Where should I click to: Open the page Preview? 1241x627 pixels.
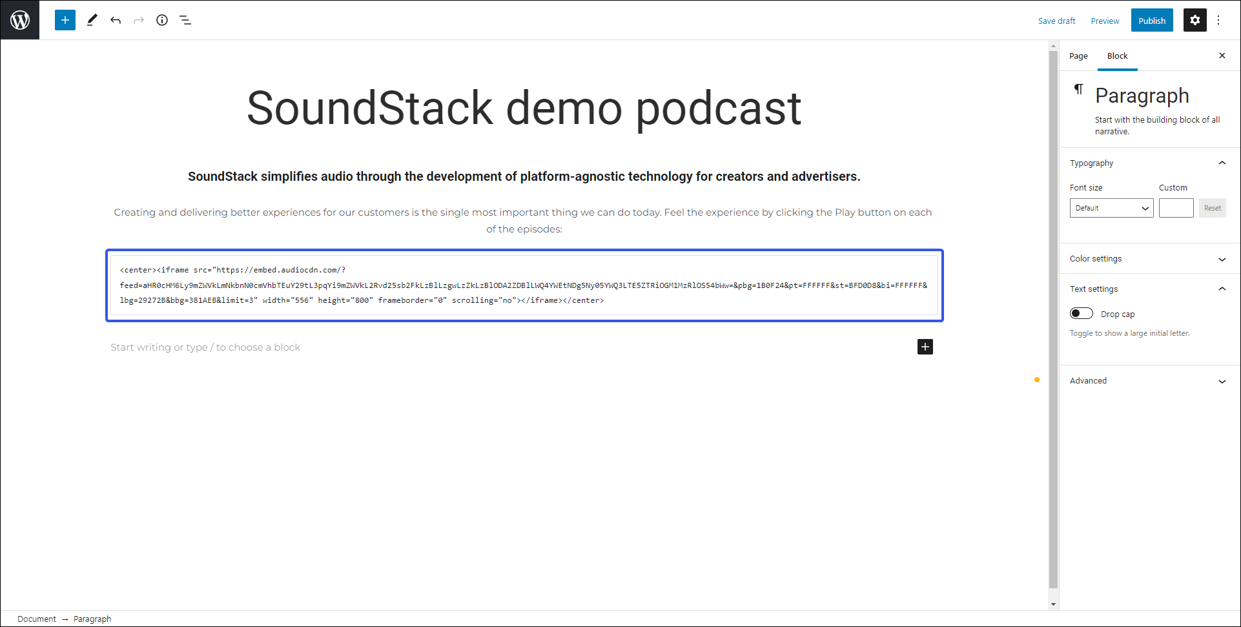(1105, 21)
